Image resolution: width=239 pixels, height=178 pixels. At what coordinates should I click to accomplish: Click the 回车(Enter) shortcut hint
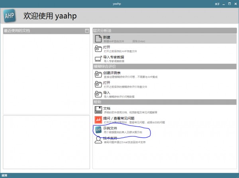coord(139,42)
